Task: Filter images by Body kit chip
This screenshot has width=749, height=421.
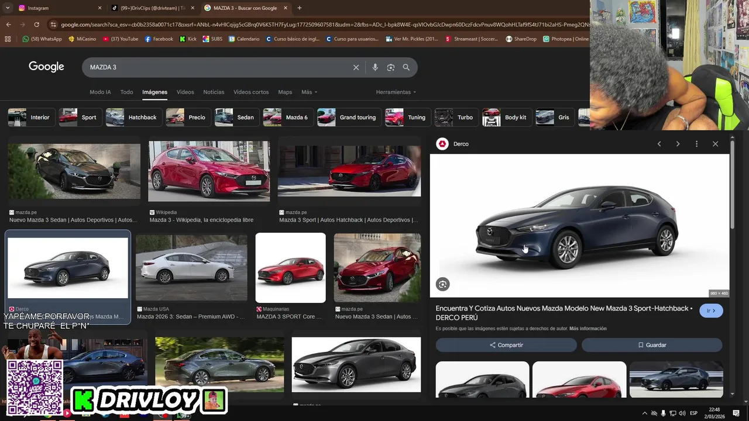Action: (506, 118)
